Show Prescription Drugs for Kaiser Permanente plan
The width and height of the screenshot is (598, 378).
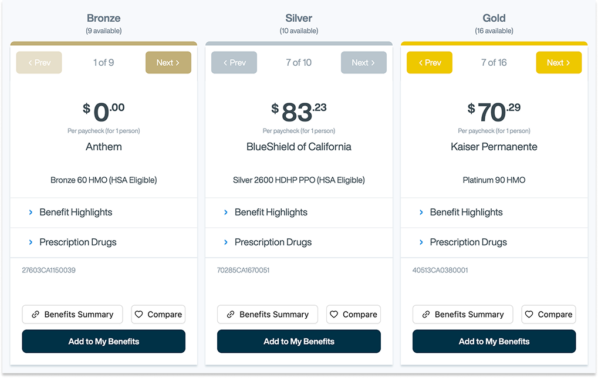tap(468, 242)
